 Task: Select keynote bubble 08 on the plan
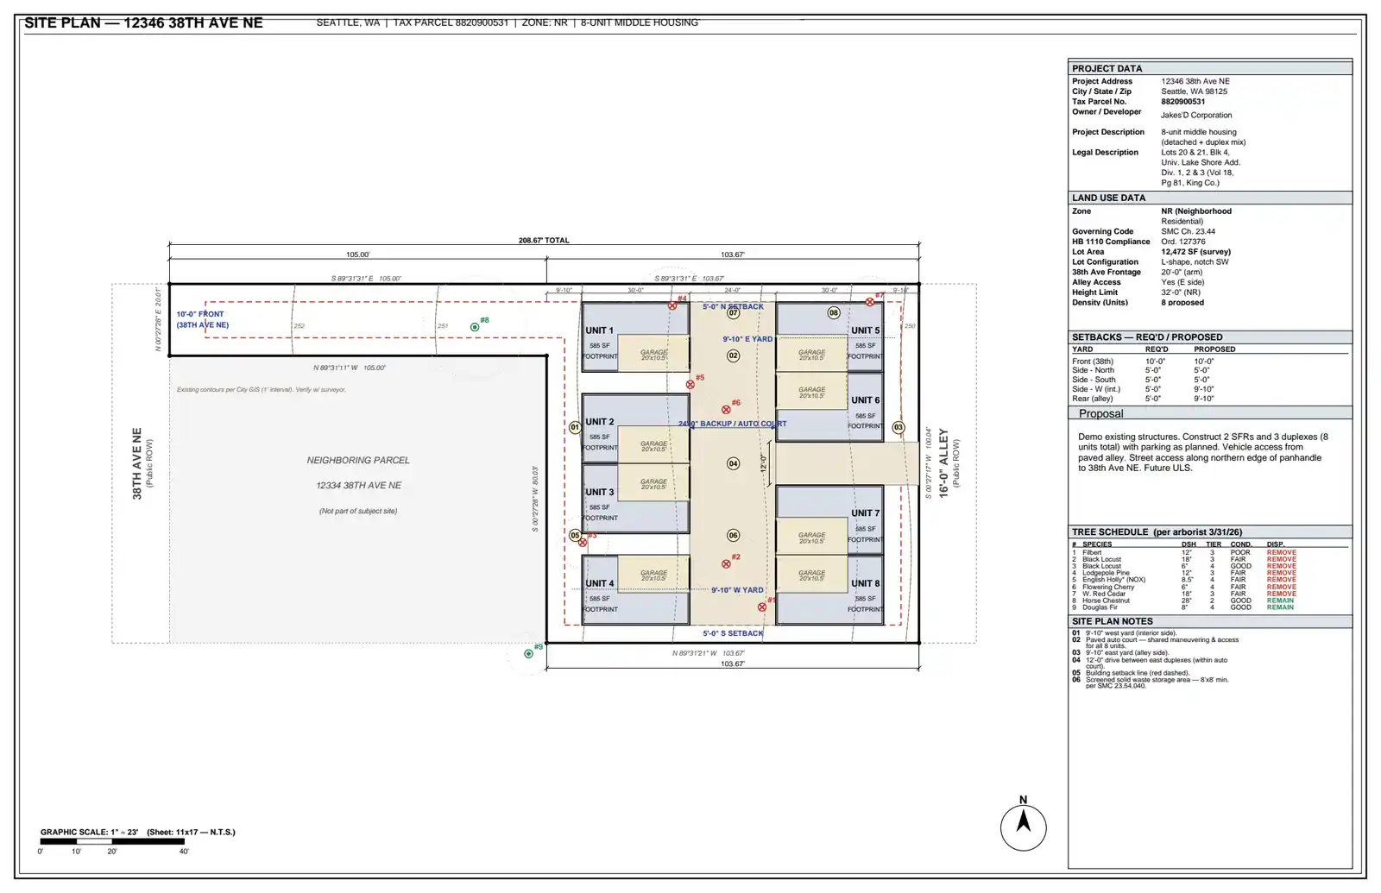834,312
